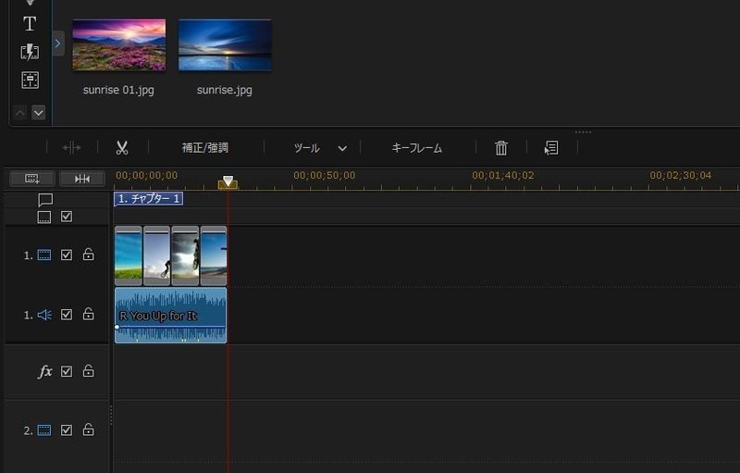Click the audio track 1 speaker icon
The width and height of the screenshot is (740, 473).
pyautogui.click(x=44, y=315)
